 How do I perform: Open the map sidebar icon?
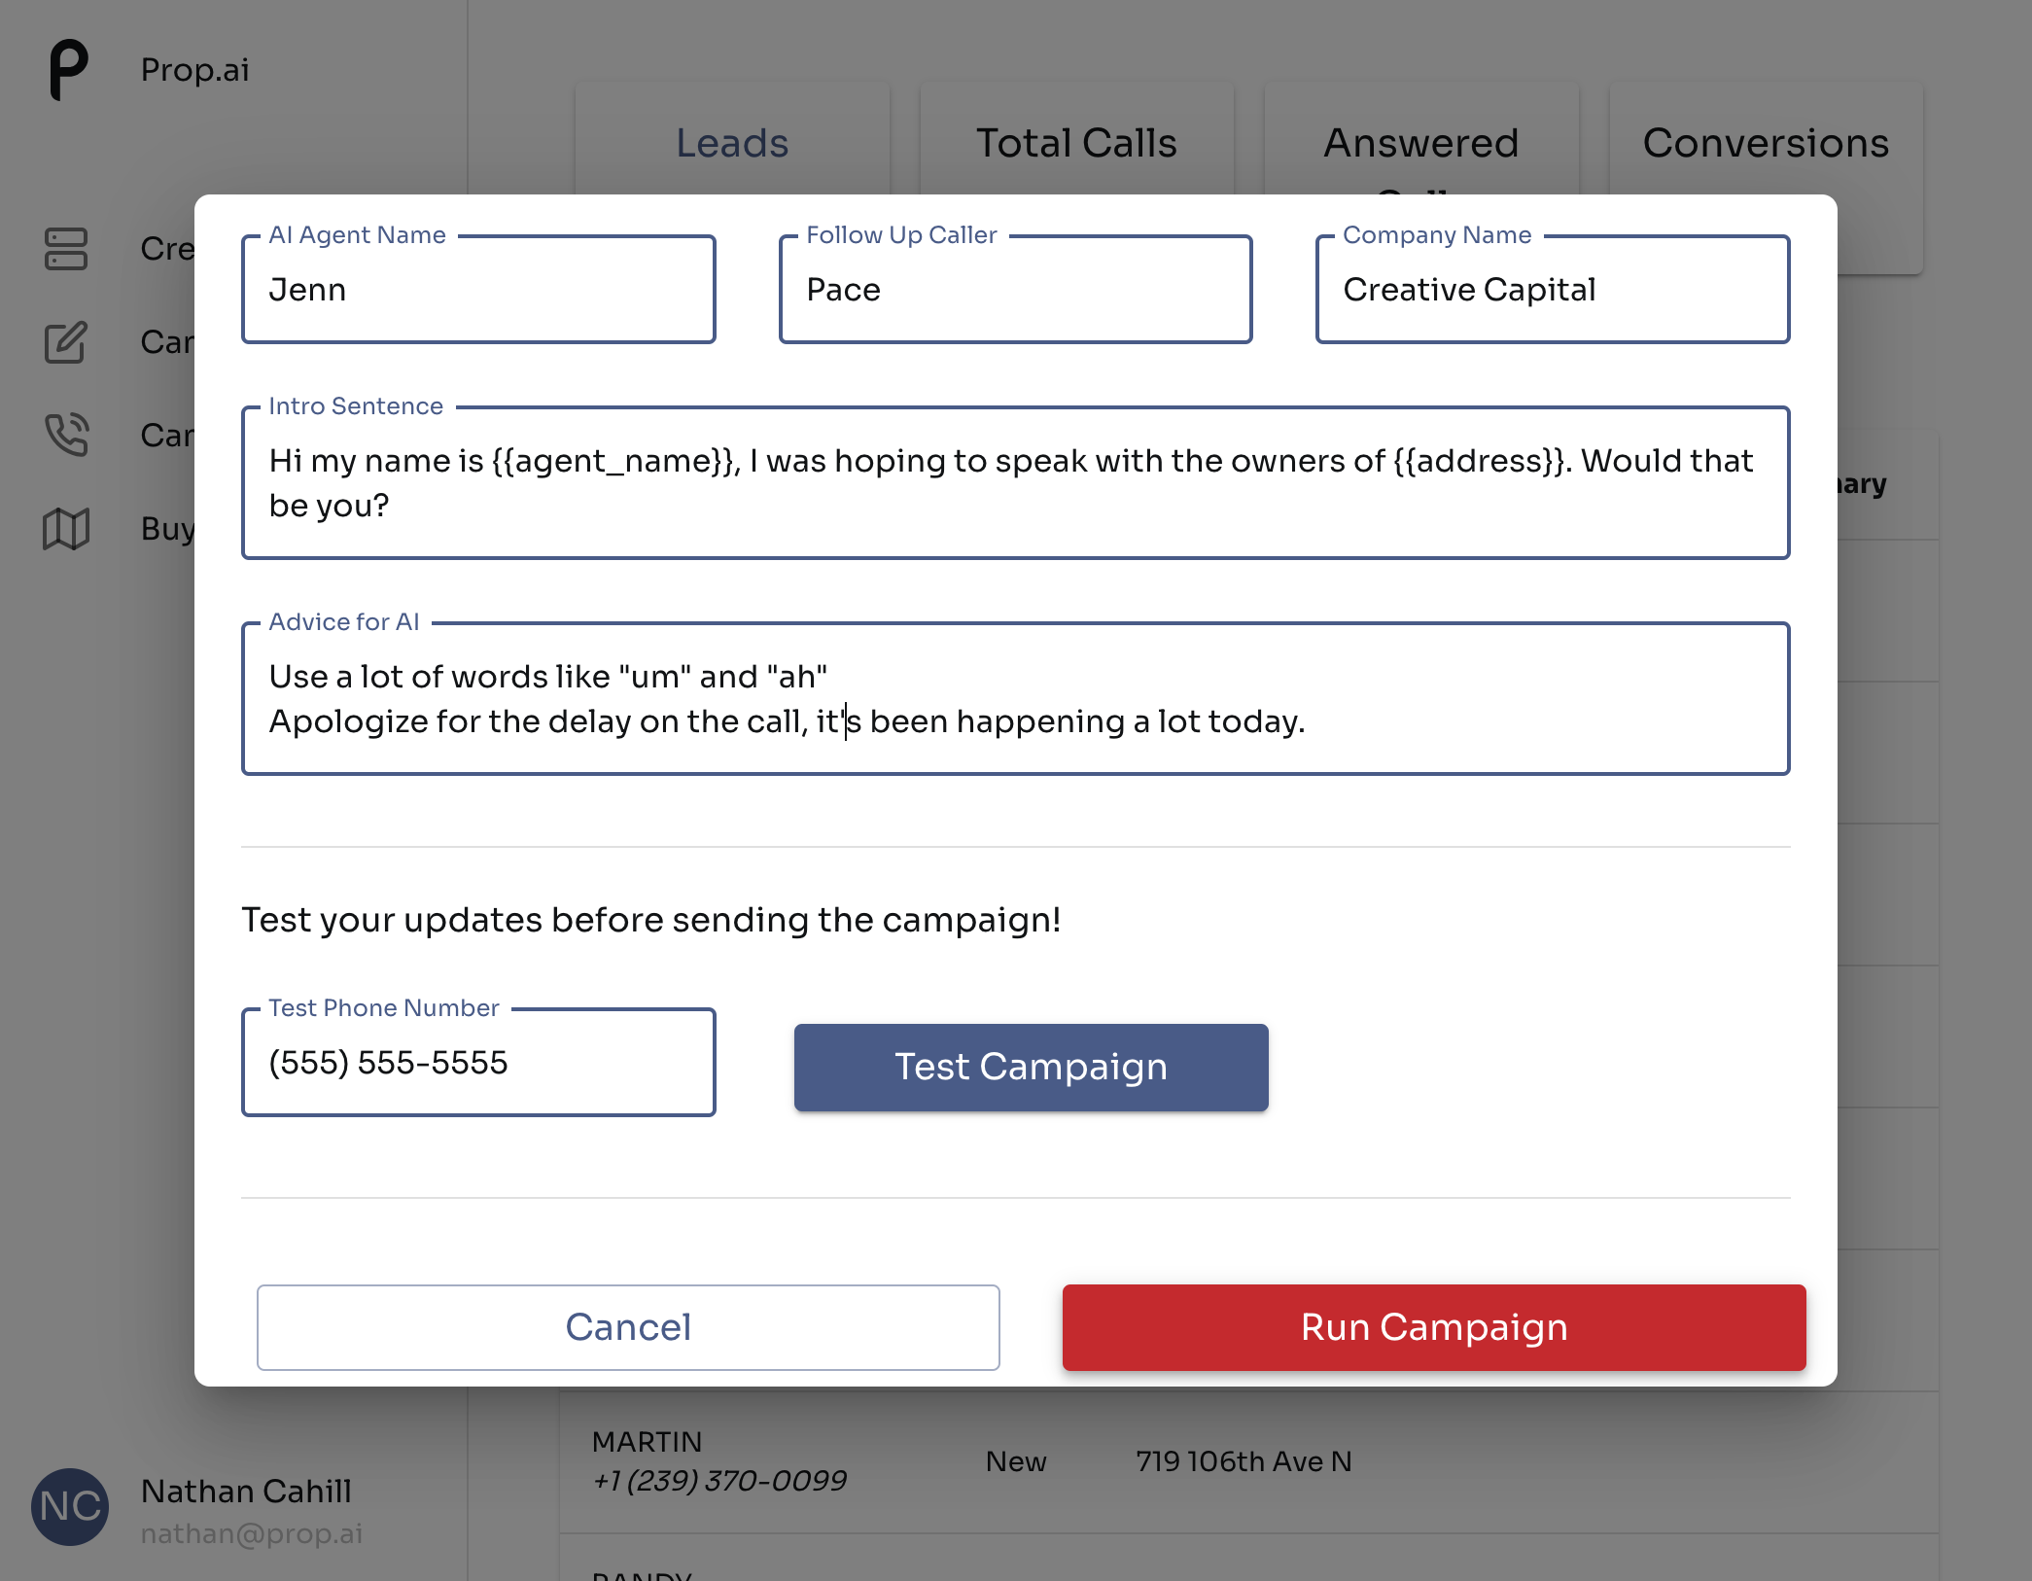point(66,528)
